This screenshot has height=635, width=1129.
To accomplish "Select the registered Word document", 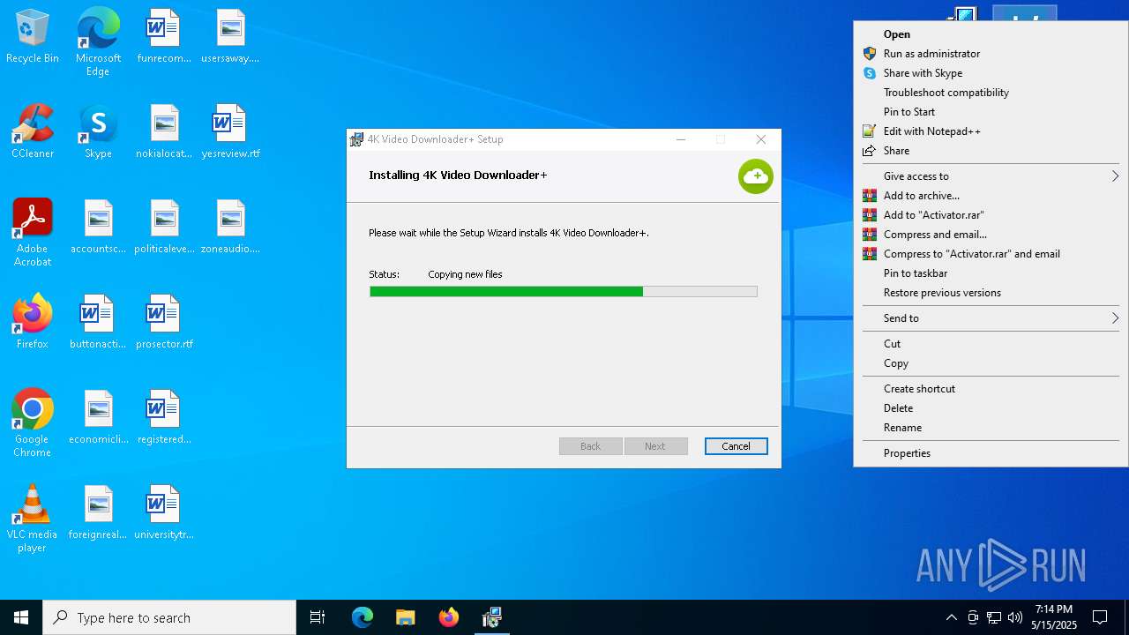I will point(164,418).
